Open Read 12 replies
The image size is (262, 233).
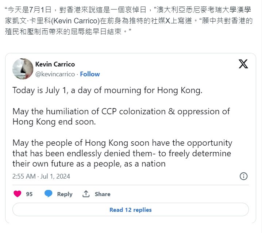pos(131,210)
